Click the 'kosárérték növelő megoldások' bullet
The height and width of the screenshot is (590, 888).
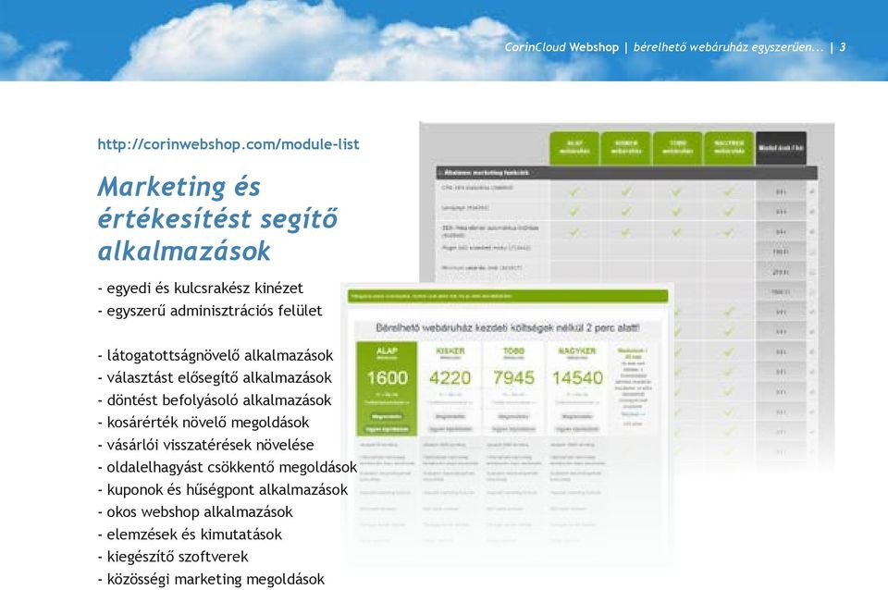pyautogui.click(x=203, y=423)
